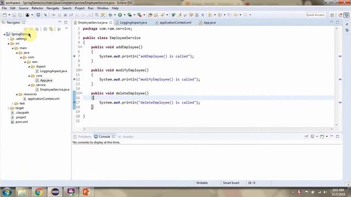351x197 pixels.
Task: Expand the .settings folder
Action: (9, 39)
